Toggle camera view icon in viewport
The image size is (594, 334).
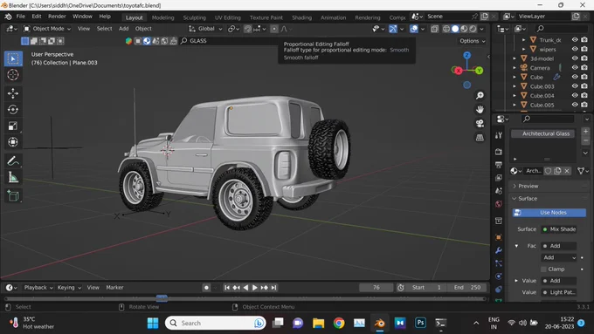point(480,123)
